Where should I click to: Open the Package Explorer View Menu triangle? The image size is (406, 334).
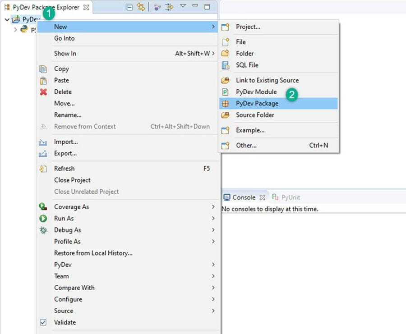click(183, 6)
